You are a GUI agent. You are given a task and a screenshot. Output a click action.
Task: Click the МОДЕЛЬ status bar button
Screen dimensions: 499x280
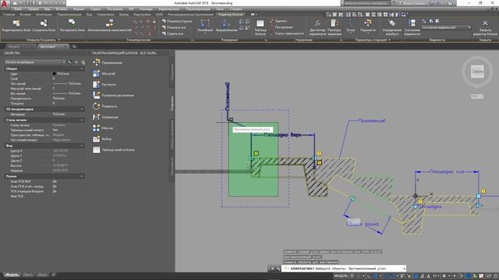(341, 276)
